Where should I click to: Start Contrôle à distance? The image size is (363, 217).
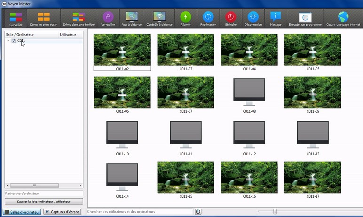point(159,19)
